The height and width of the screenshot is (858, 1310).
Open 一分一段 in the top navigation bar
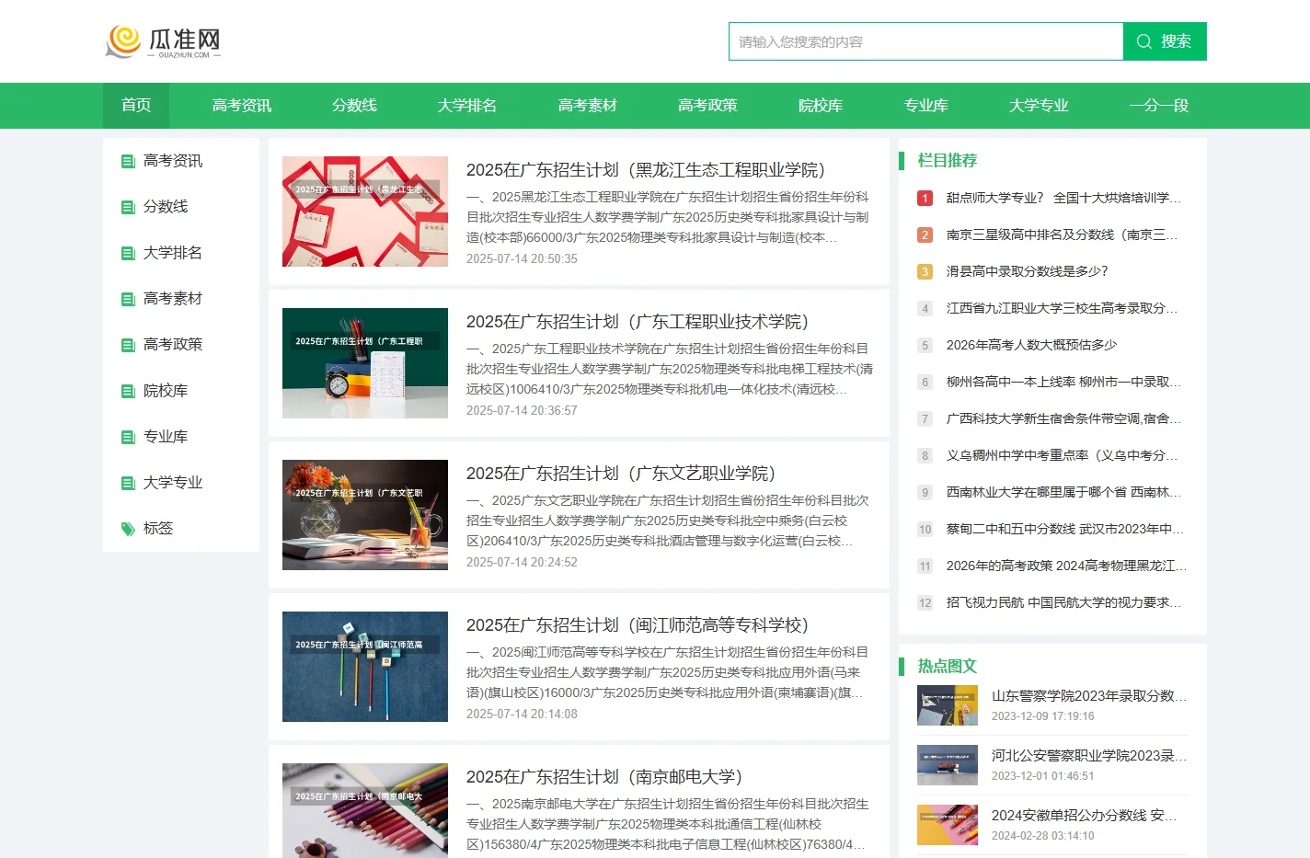[1159, 106]
